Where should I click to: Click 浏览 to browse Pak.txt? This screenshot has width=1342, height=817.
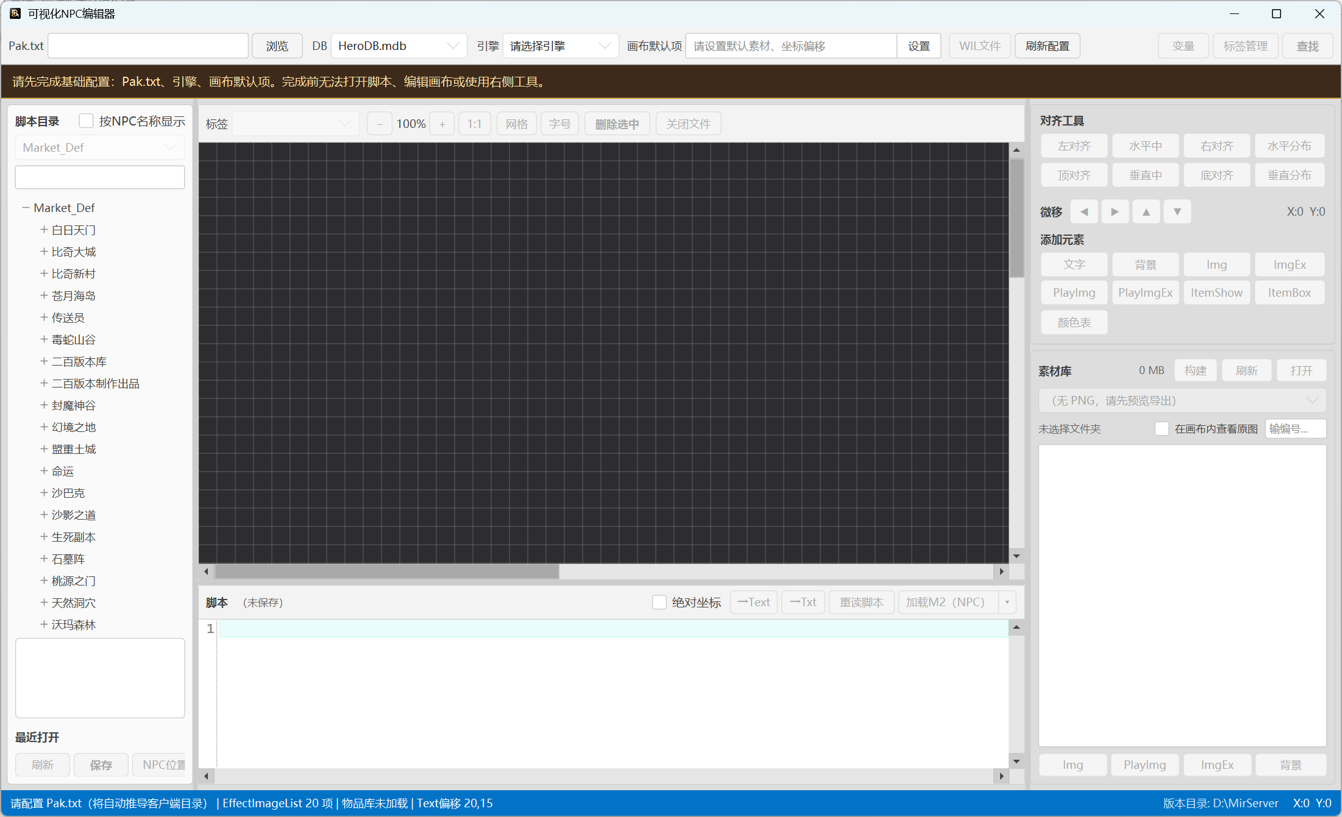pos(277,46)
